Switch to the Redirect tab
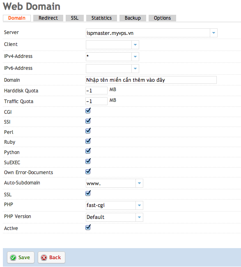The height and width of the screenshot is (267, 241). (x=48, y=18)
